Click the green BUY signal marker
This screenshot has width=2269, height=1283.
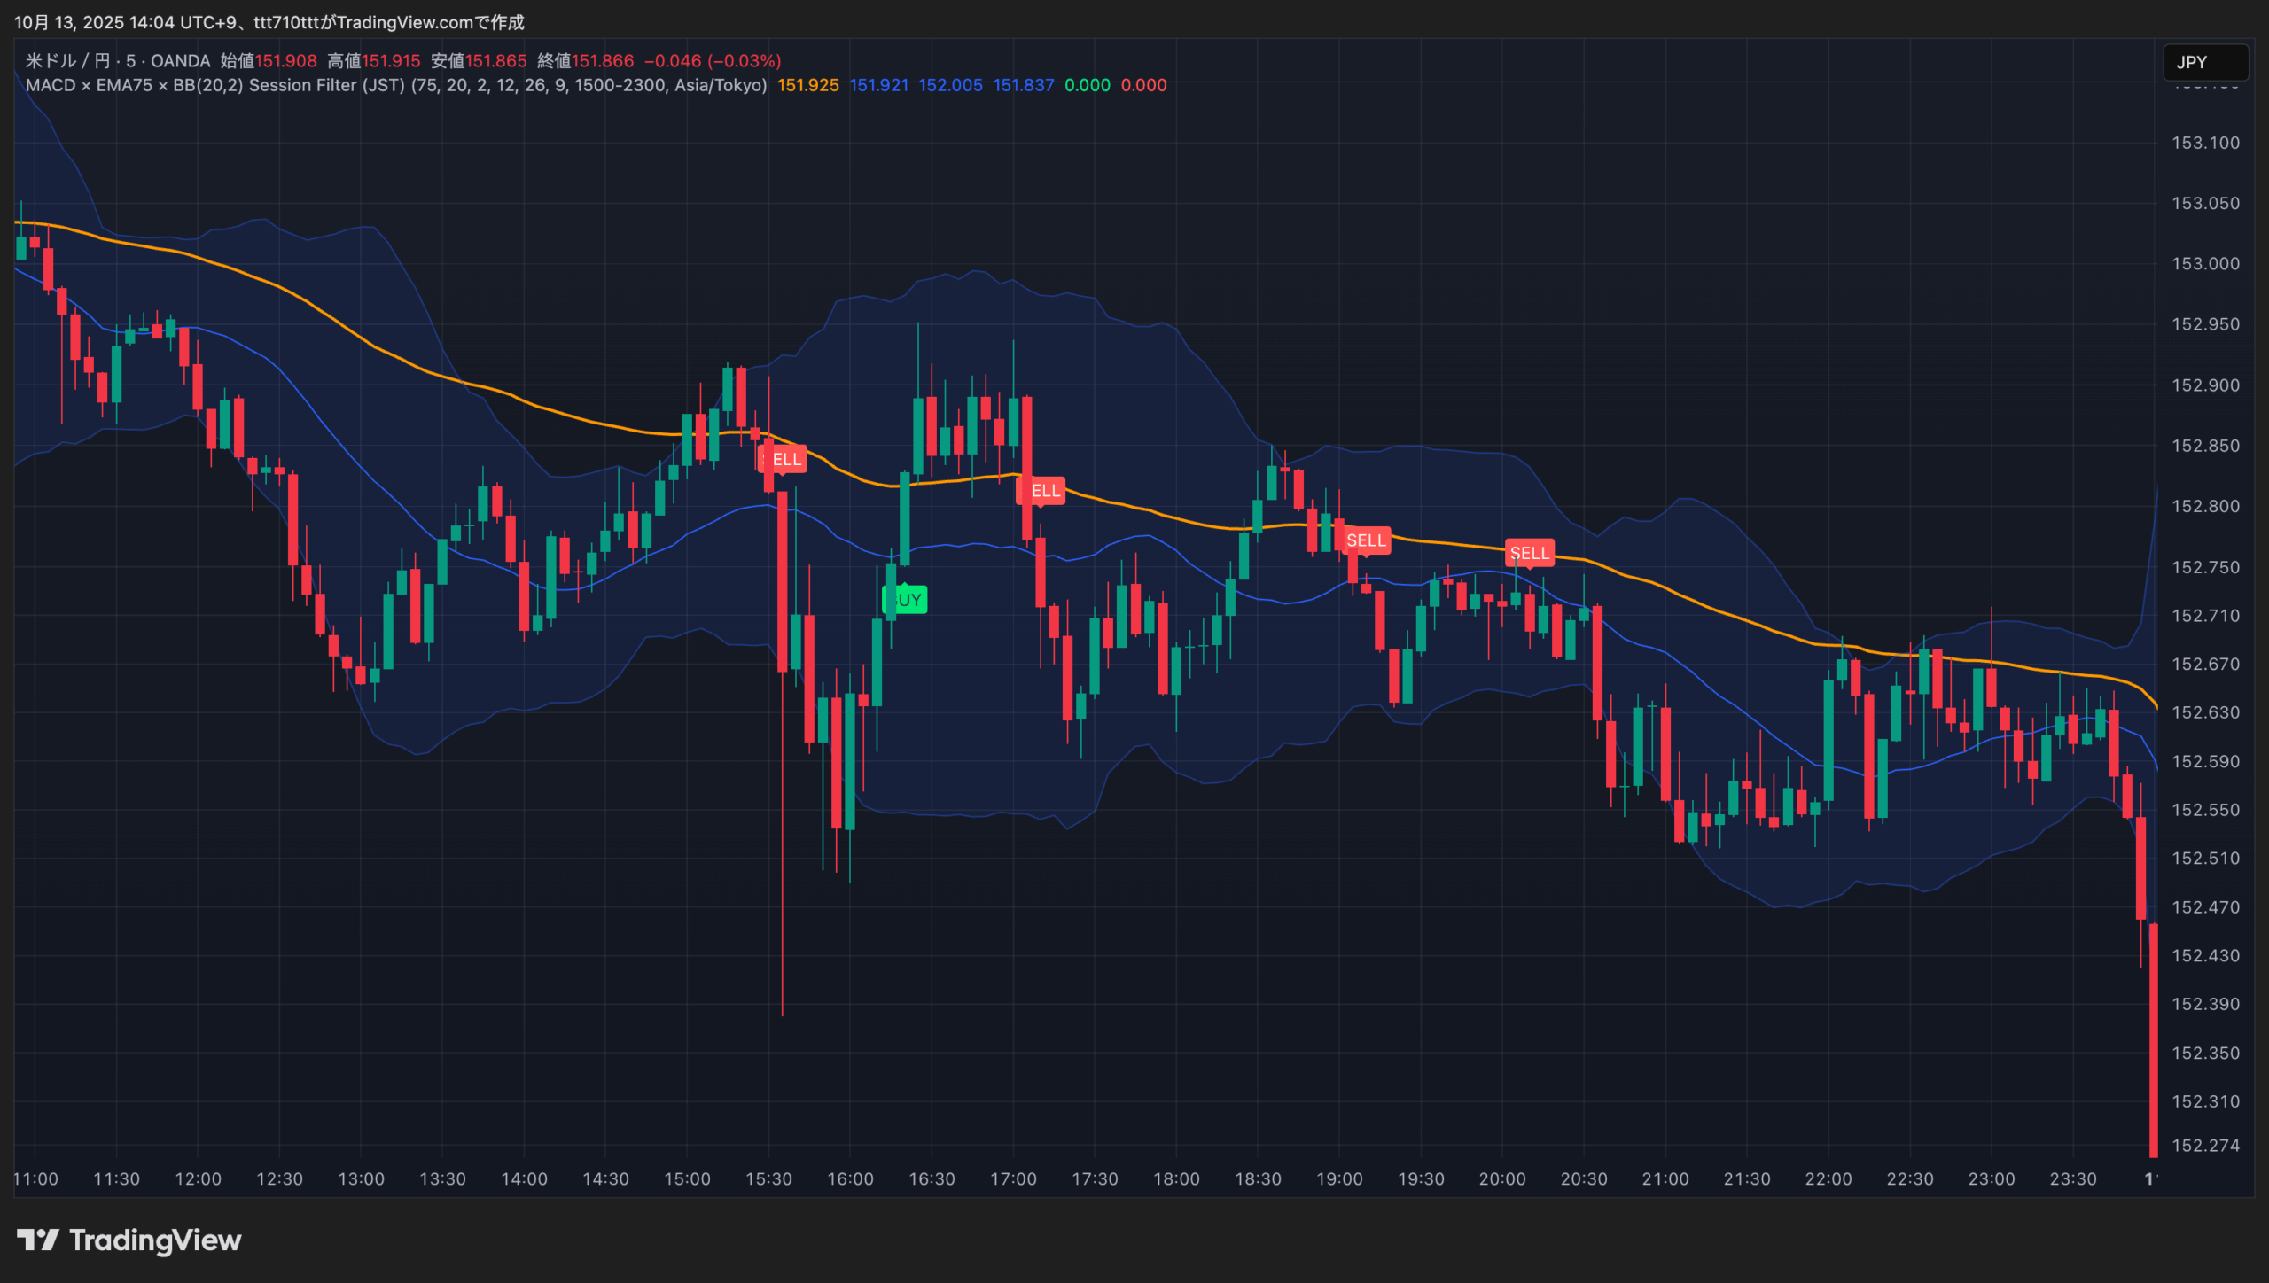[x=907, y=600]
